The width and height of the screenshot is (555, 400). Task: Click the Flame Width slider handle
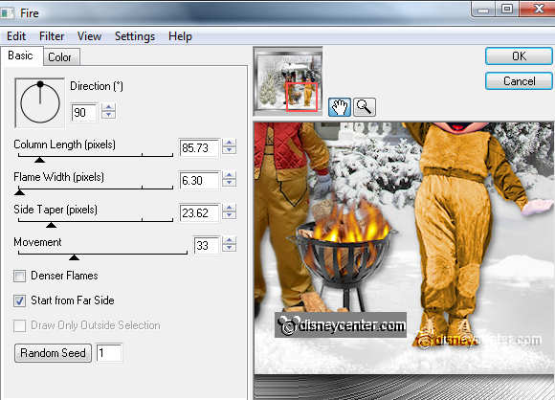[19, 192]
